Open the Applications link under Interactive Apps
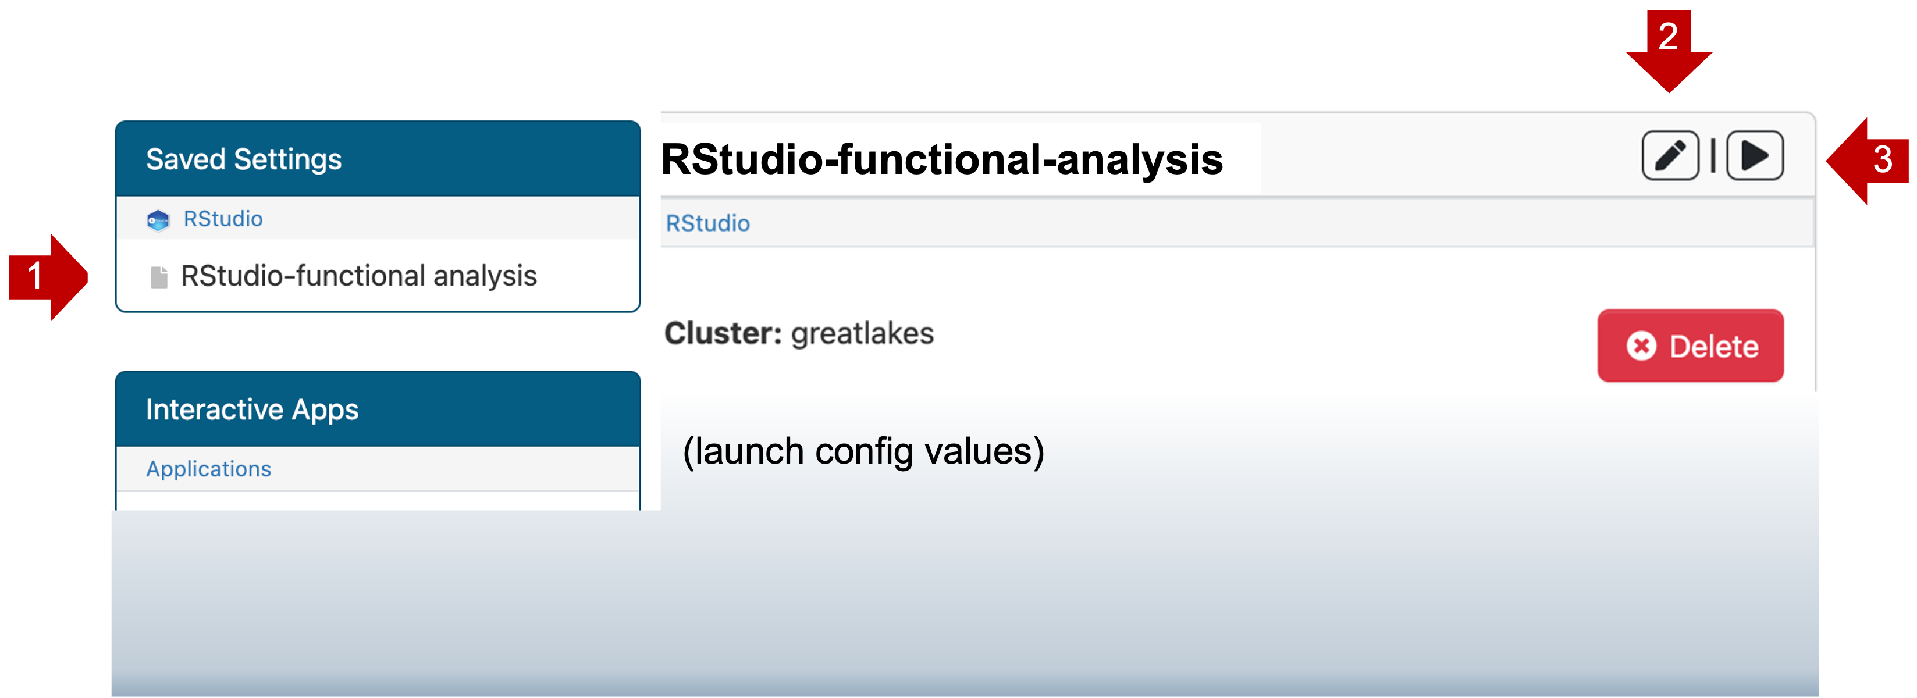 pyautogui.click(x=208, y=469)
